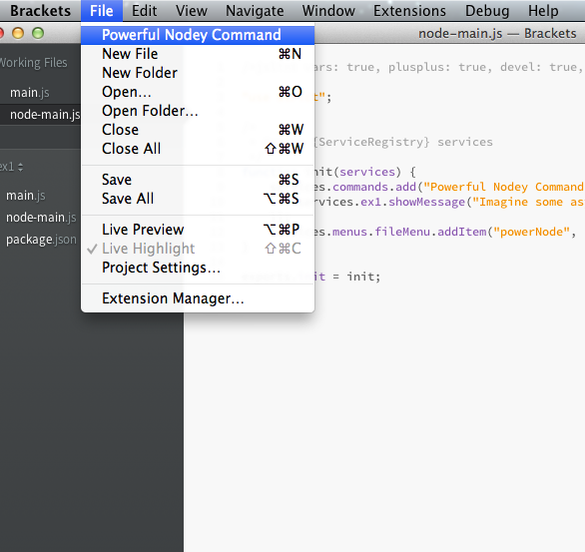Viewport: 585px width, 552px height.
Task: Open the Extensions menu
Action: pyautogui.click(x=409, y=10)
